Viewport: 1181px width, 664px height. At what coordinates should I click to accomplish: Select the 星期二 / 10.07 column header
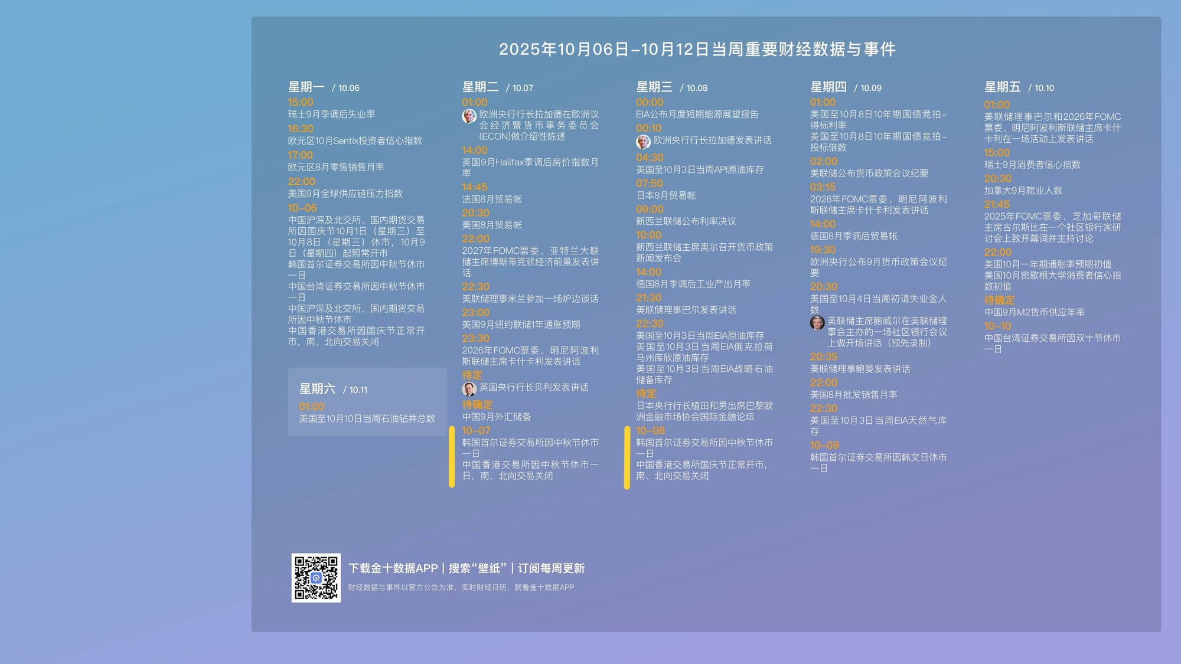point(497,87)
